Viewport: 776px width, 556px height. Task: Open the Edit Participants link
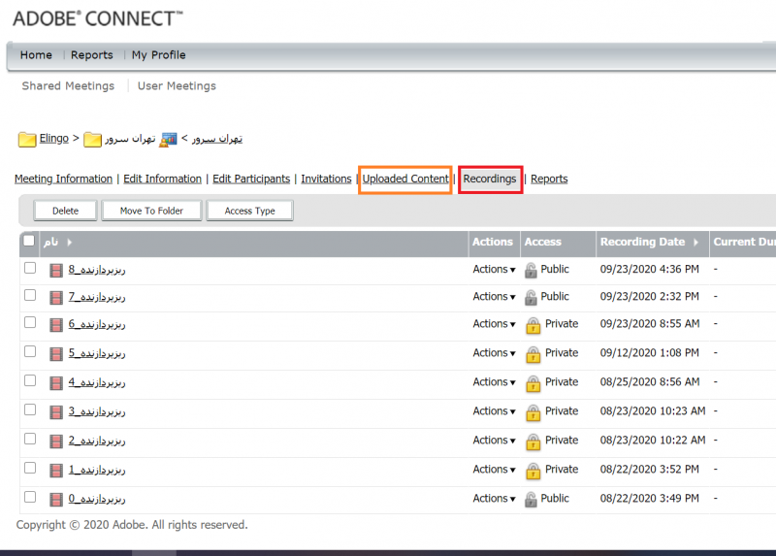[x=251, y=180]
